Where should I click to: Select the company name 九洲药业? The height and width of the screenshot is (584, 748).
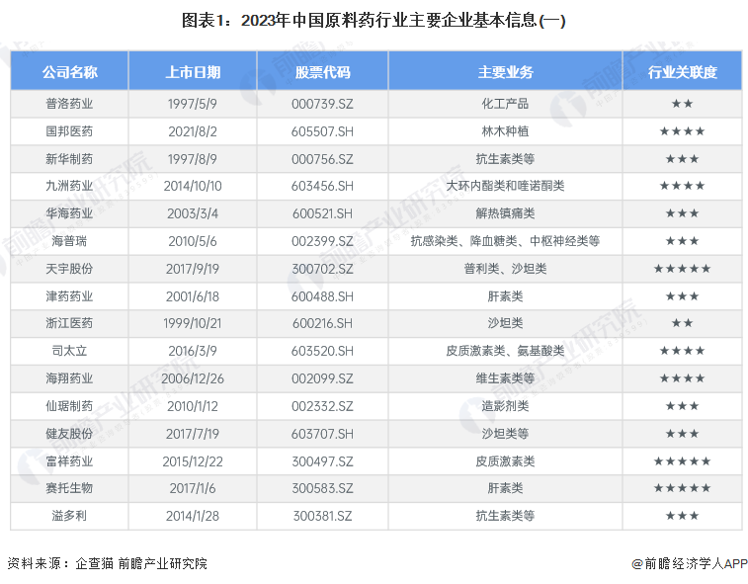point(69,186)
